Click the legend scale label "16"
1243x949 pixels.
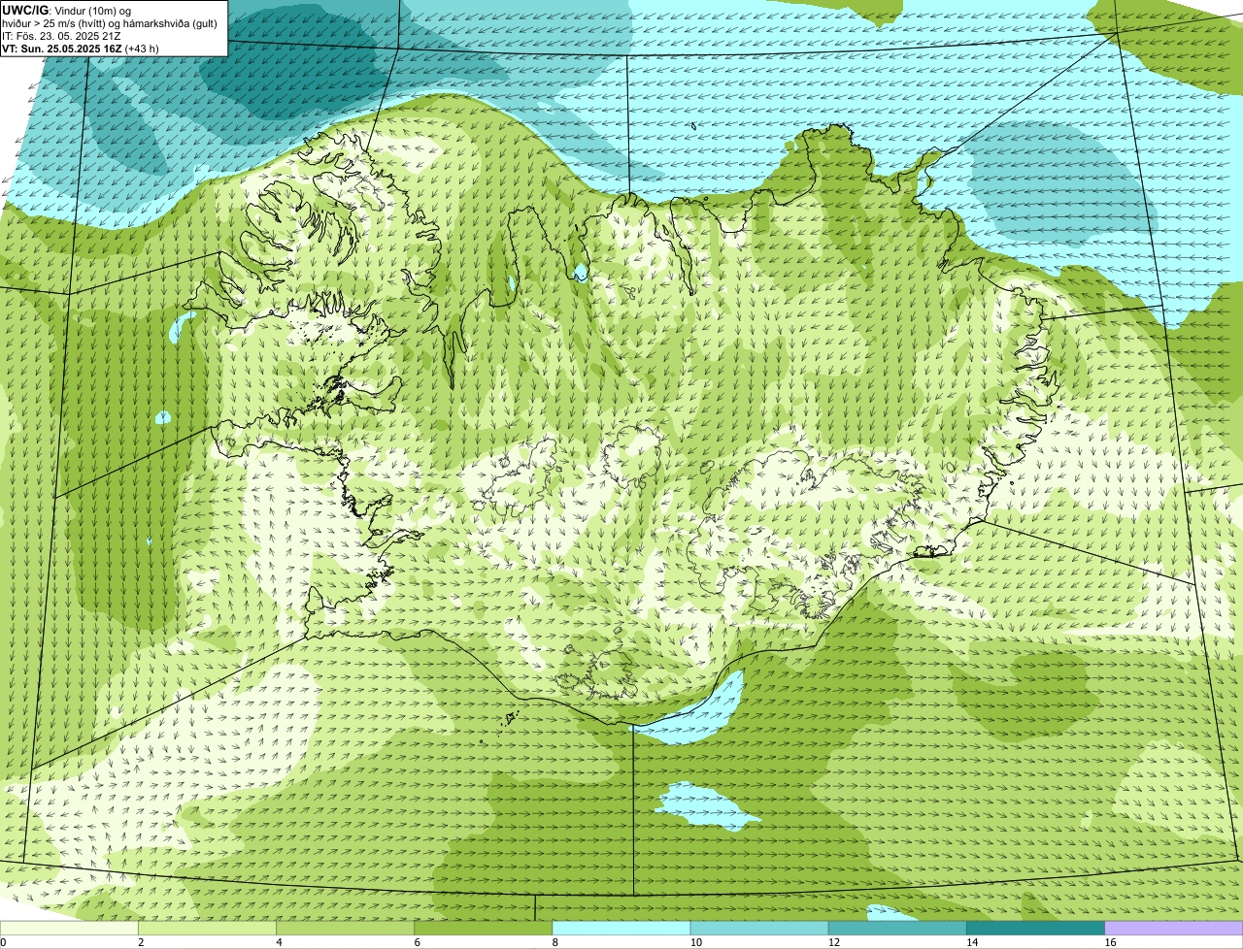[x=1109, y=942]
